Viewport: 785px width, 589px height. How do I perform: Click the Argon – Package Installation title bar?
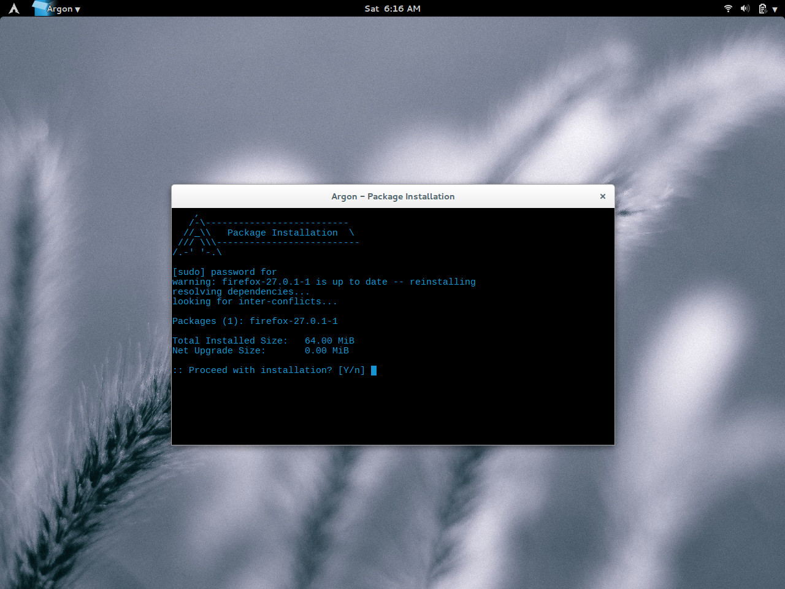pos(393,196)
